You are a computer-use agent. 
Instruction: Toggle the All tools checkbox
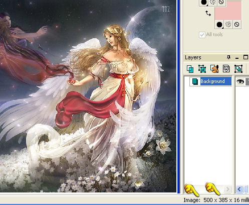pyautogui.click(x=202, y=35)
